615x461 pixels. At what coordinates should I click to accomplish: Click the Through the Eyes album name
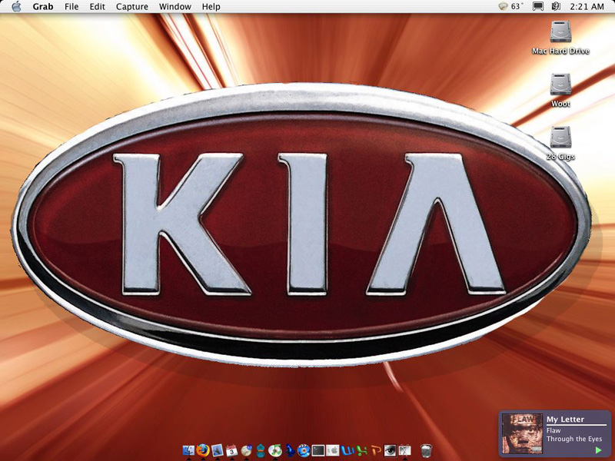tap(574, 439)
